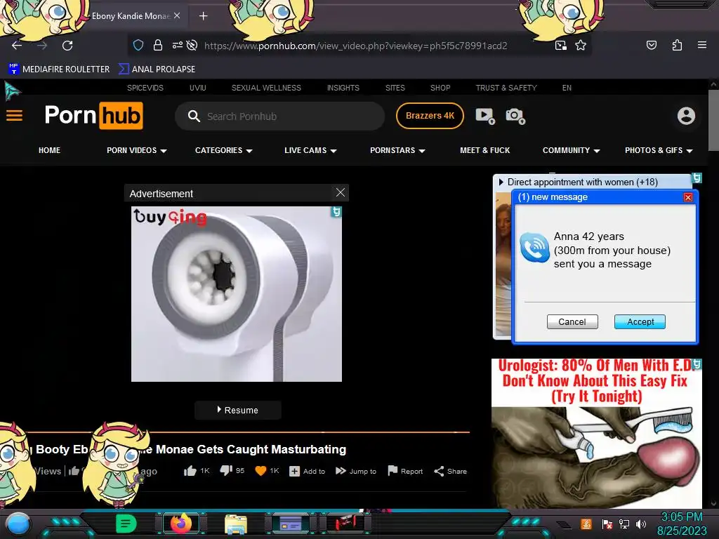
Task: Close the Advertisement overlay with X
Action: tap(341, 192)
